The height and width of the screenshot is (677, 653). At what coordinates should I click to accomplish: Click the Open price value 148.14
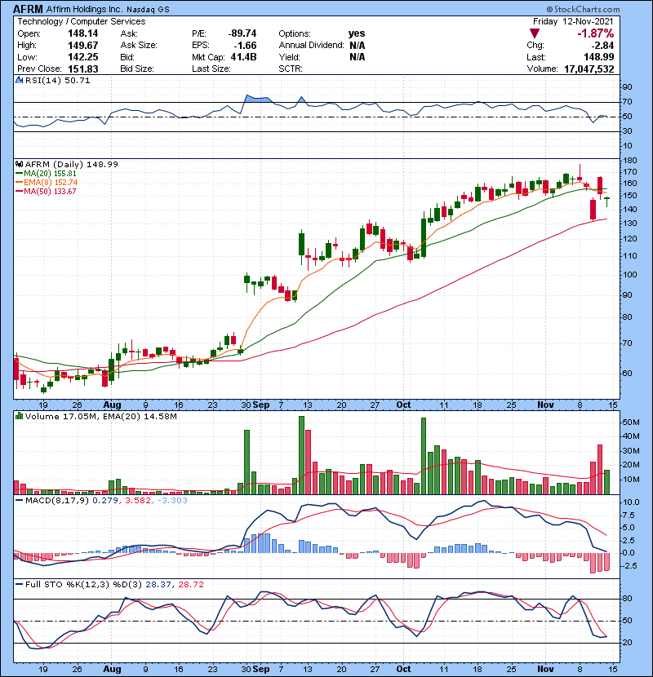83,33
